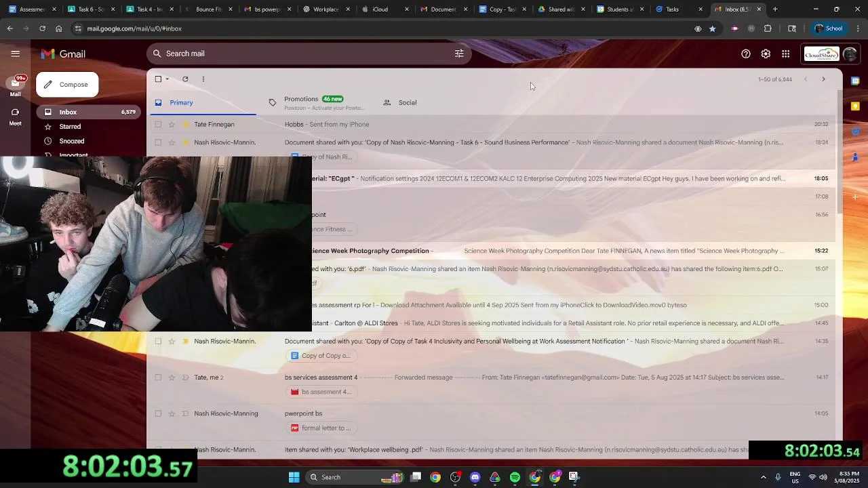This screenshot has width=868, height=488.
Task: Reload the page in Chrome
Action: point(42,28)
